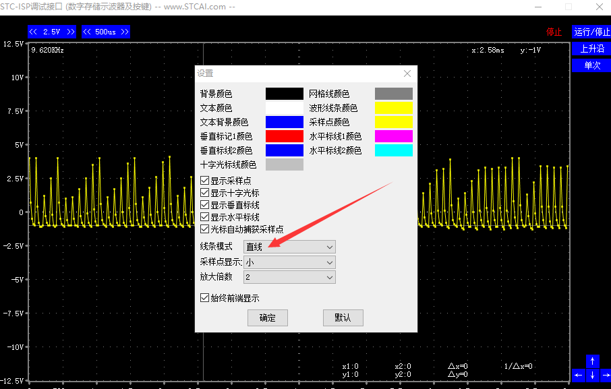Open the 采样点显示 dropdown showing 小

[289, 262]
